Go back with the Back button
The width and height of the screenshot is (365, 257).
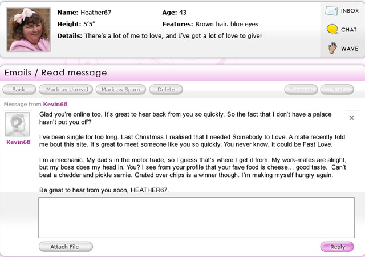[19, 90]
